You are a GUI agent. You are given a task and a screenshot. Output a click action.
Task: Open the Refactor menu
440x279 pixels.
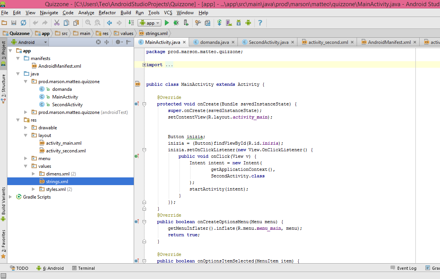[107, 13]
